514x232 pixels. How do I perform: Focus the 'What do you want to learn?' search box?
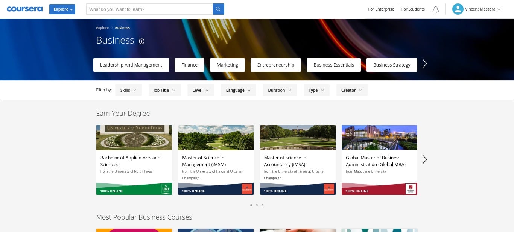pos(149,9)
